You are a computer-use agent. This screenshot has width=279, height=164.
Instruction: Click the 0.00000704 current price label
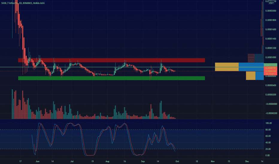[x=271, y=71]
